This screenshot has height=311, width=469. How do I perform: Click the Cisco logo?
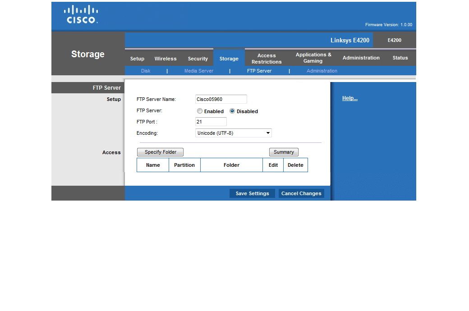coord(81,15)
